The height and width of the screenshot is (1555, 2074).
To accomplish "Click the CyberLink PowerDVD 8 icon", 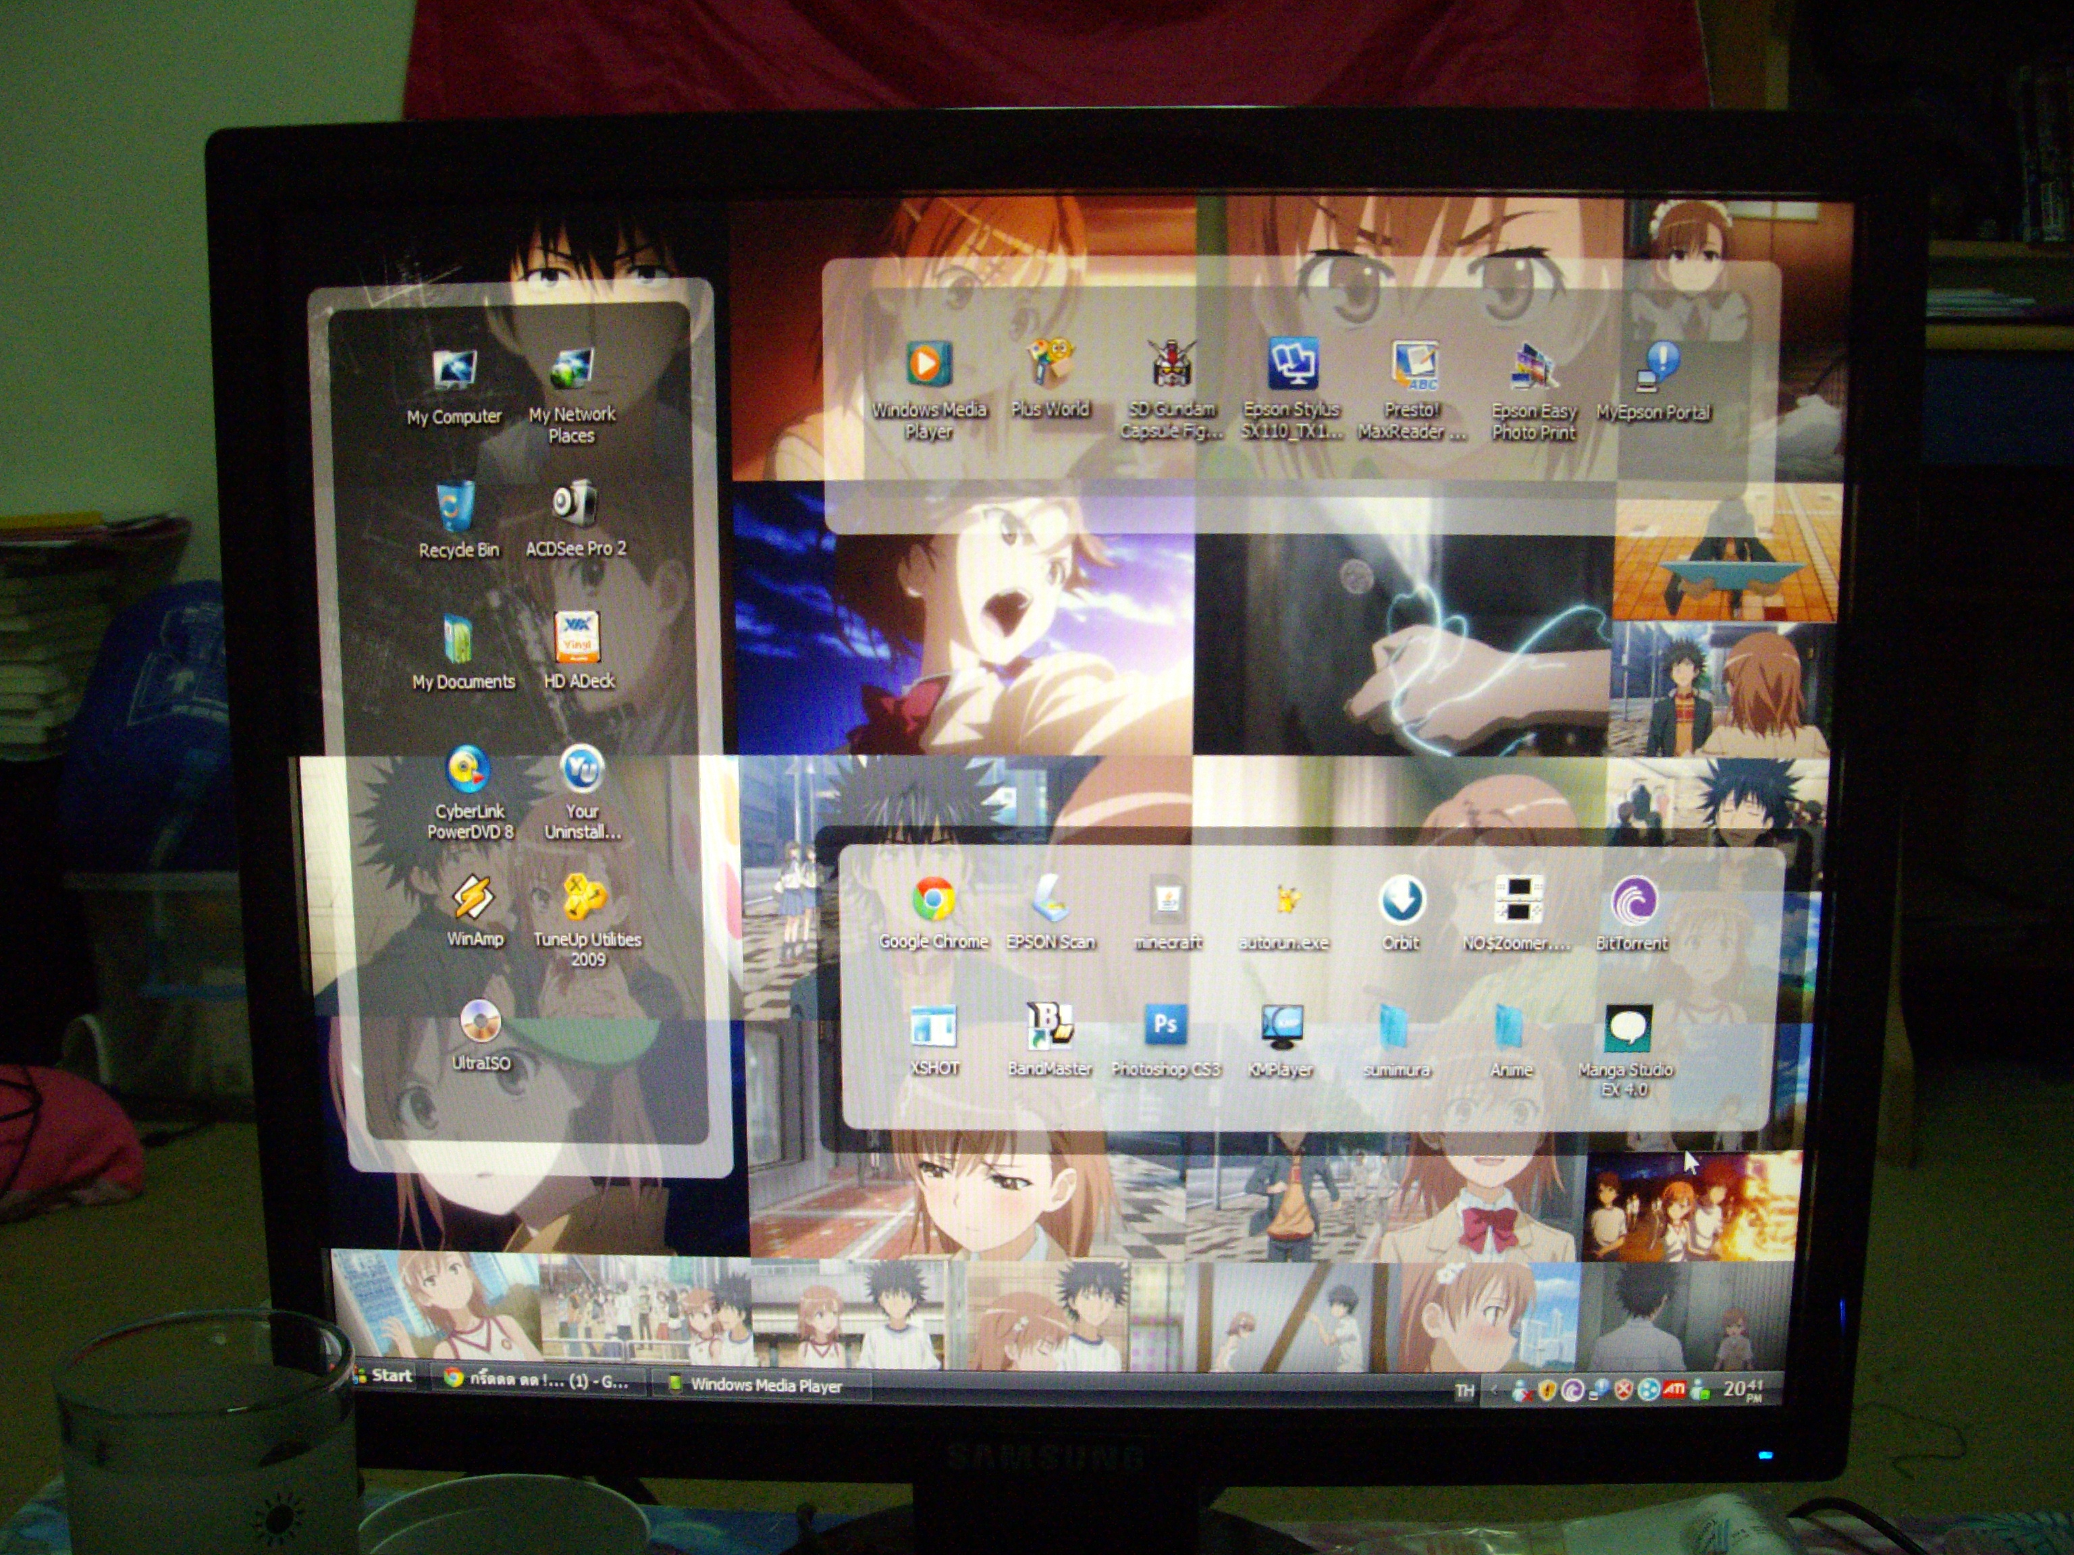I will pyautogui.click(x=468, y=771).
